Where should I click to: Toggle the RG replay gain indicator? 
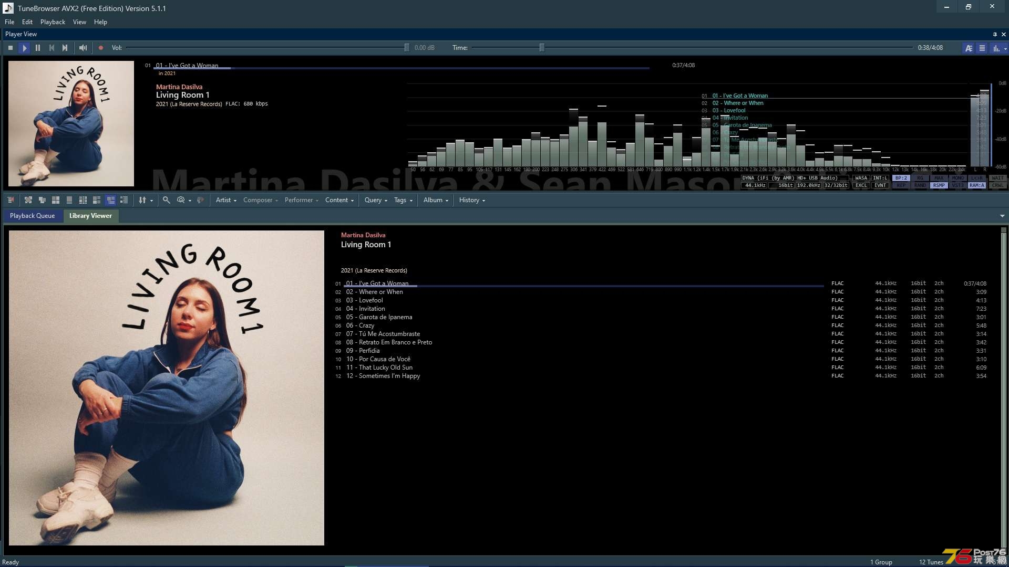(920, 178)
